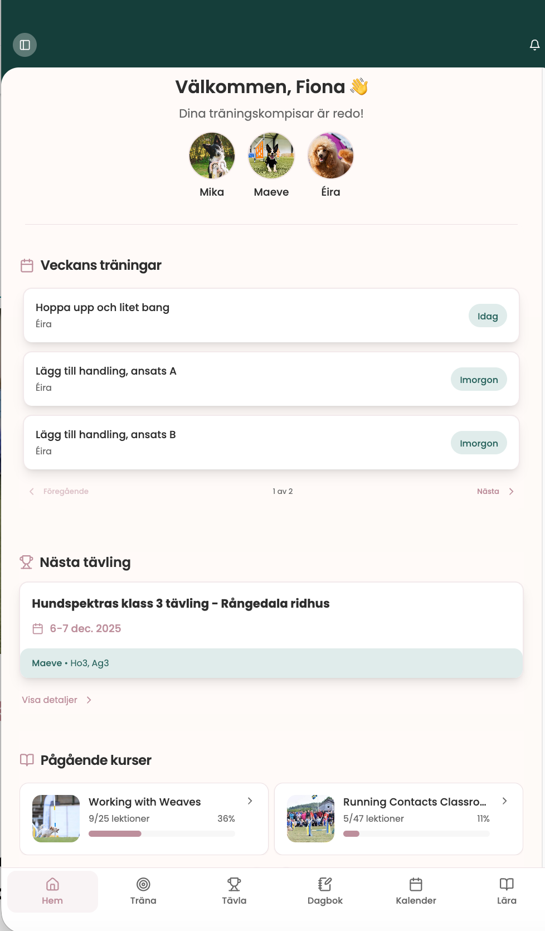545x931 pixels.
Task: Open notifications bell icon
Action: pyautogui.click(x=534, y=45)
